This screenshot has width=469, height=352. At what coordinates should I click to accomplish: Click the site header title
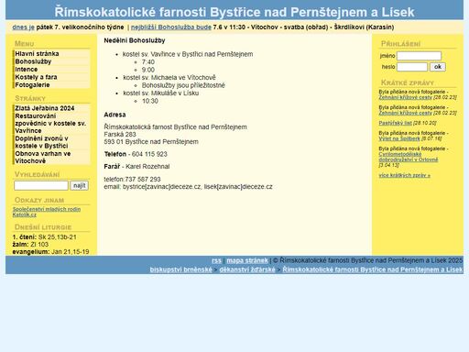point(234,12)
